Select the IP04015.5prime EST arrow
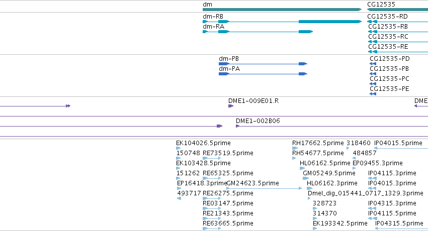Image resolution: width=428 pixels, height=231 pixels. click(x=401, y=148)
